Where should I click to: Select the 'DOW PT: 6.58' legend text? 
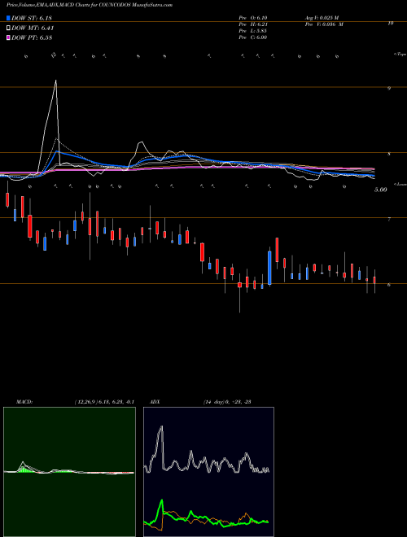pos(32,37)
